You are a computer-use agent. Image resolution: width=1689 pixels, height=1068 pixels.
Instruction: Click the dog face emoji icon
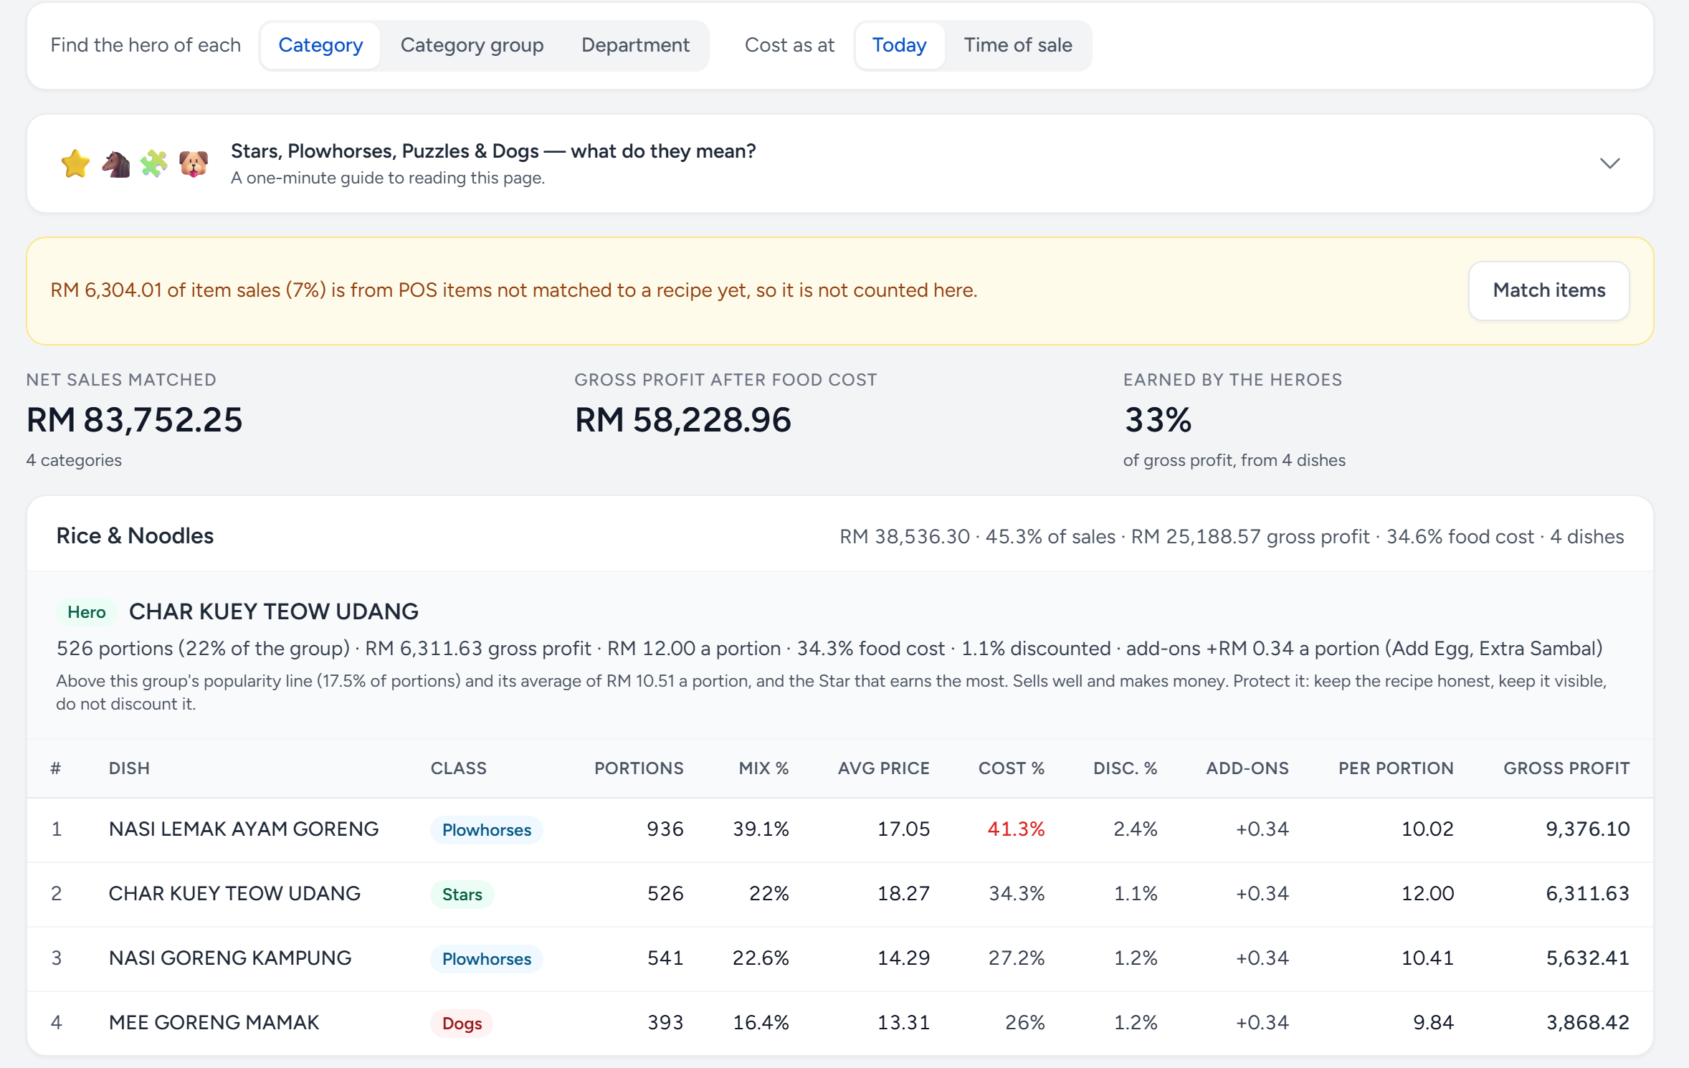pyautogui.click(x=193, y=163)
